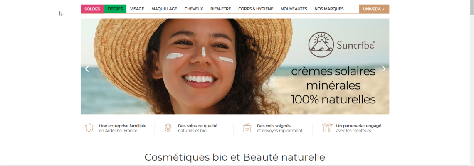Click the raised hands partnership icon
Screen dimensions: 474x166
[327, 128]
